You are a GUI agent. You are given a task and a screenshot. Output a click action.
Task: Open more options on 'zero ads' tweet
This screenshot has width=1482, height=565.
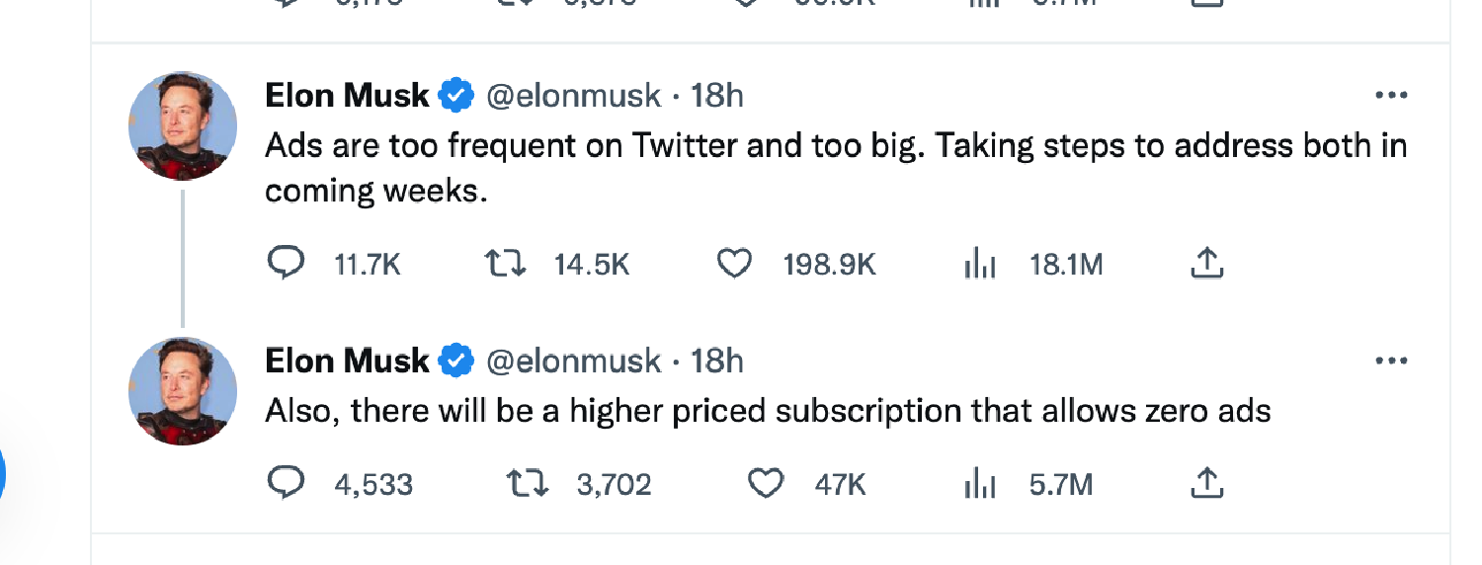(x=1390, y=361)
